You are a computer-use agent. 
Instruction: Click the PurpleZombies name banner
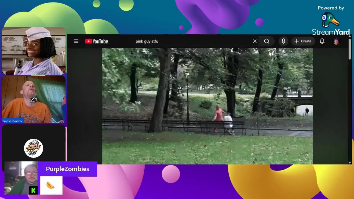67,169
